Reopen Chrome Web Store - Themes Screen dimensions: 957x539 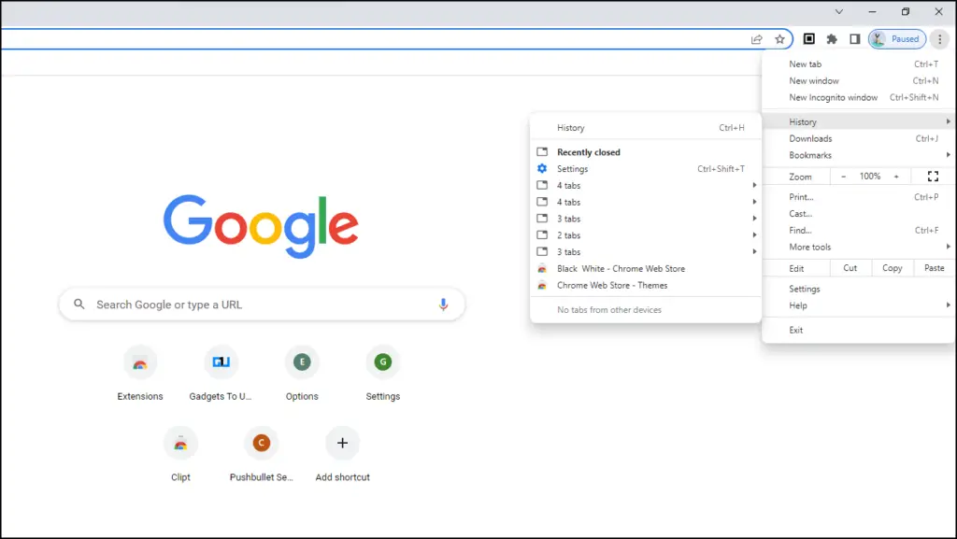click(x=646, y=285)
